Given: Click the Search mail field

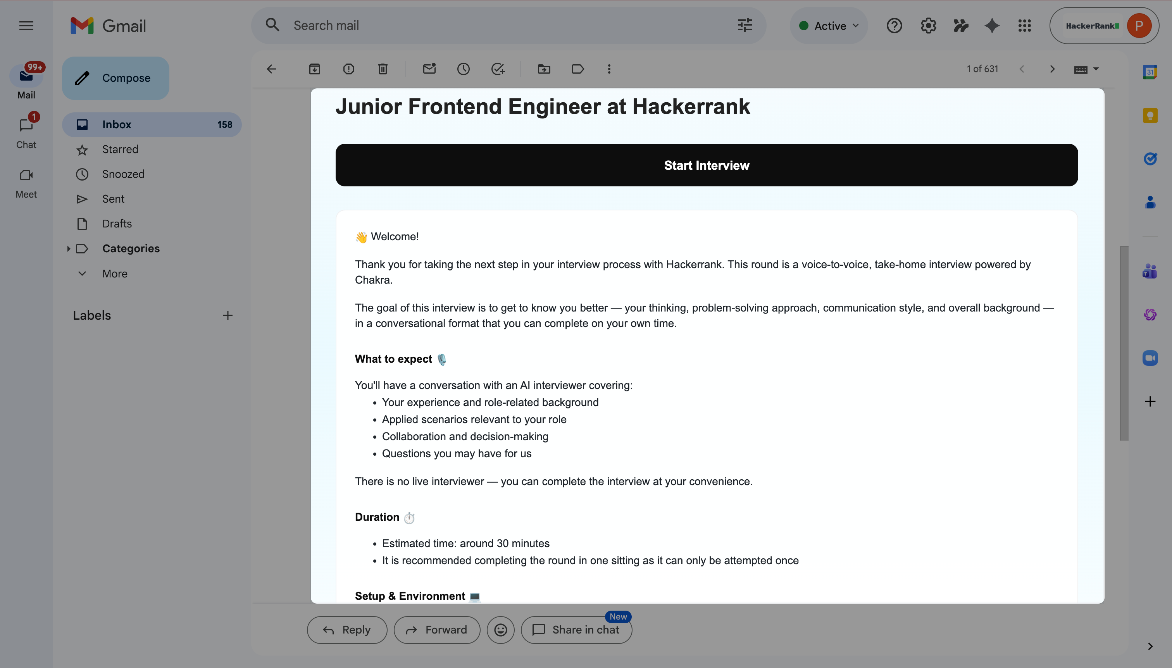Looking at the screenshot, I should coord(505,26).
